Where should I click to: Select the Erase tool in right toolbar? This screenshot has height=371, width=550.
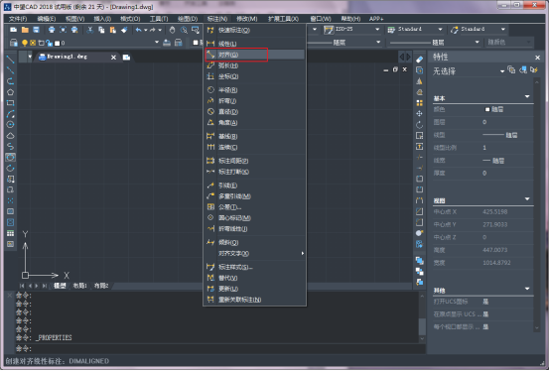point(420,60)
